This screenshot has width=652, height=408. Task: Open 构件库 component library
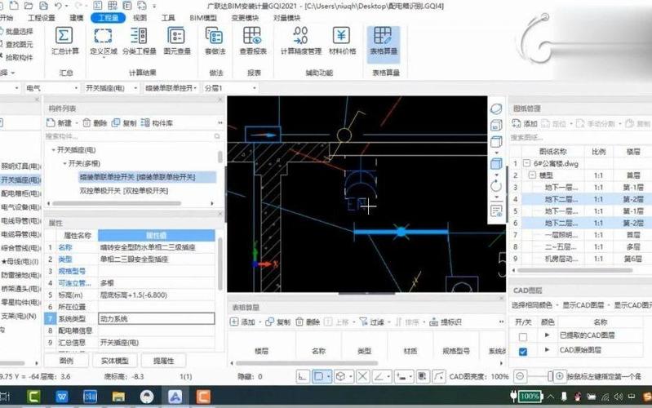[x=157, y=123]
